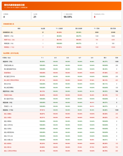The width and height of the screenshot is (123, 156).
Task: Click the '8/6' column header
Action: click(68, 58)
